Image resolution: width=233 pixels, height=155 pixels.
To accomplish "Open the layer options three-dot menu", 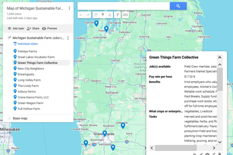I will 68,38.
